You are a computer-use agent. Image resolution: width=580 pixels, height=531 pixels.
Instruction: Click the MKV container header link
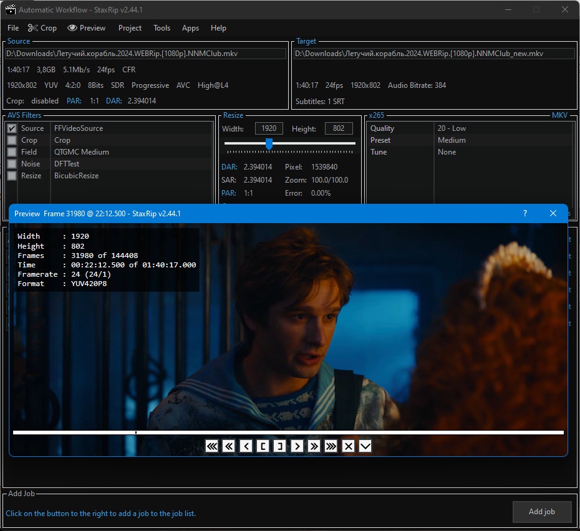(x=559, y=115)
